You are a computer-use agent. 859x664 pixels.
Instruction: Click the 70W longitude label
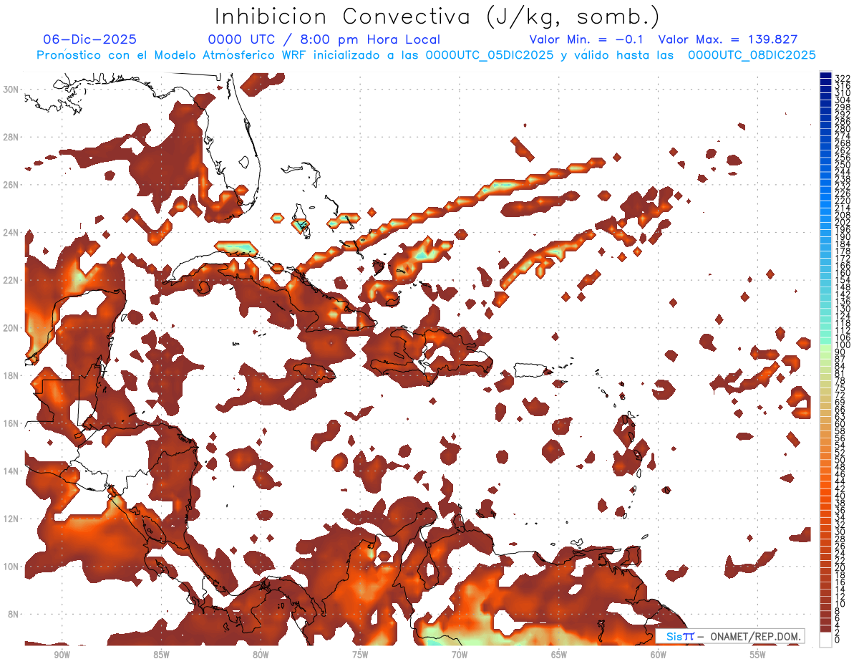[460, 655]
